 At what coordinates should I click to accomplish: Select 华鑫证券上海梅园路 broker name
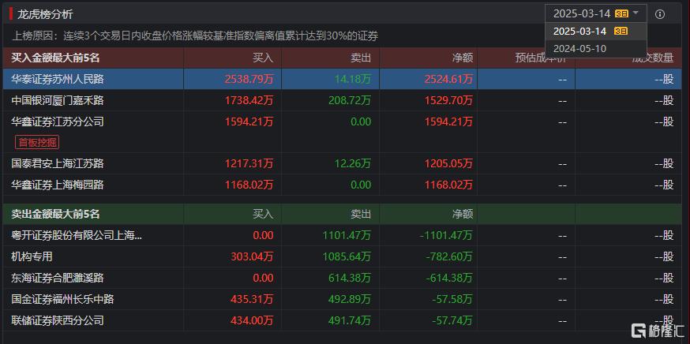58,185
